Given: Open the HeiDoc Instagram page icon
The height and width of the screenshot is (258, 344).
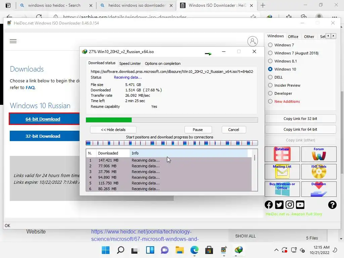Looking at the screenshot, I should click(290, 205).
